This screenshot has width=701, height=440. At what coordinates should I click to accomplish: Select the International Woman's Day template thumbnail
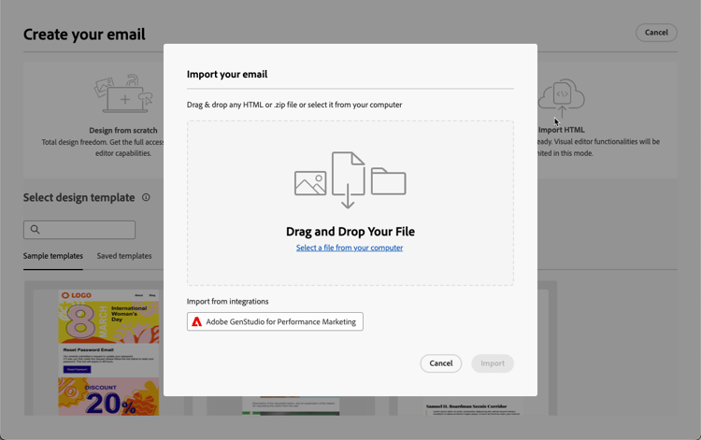coord(108,352)
